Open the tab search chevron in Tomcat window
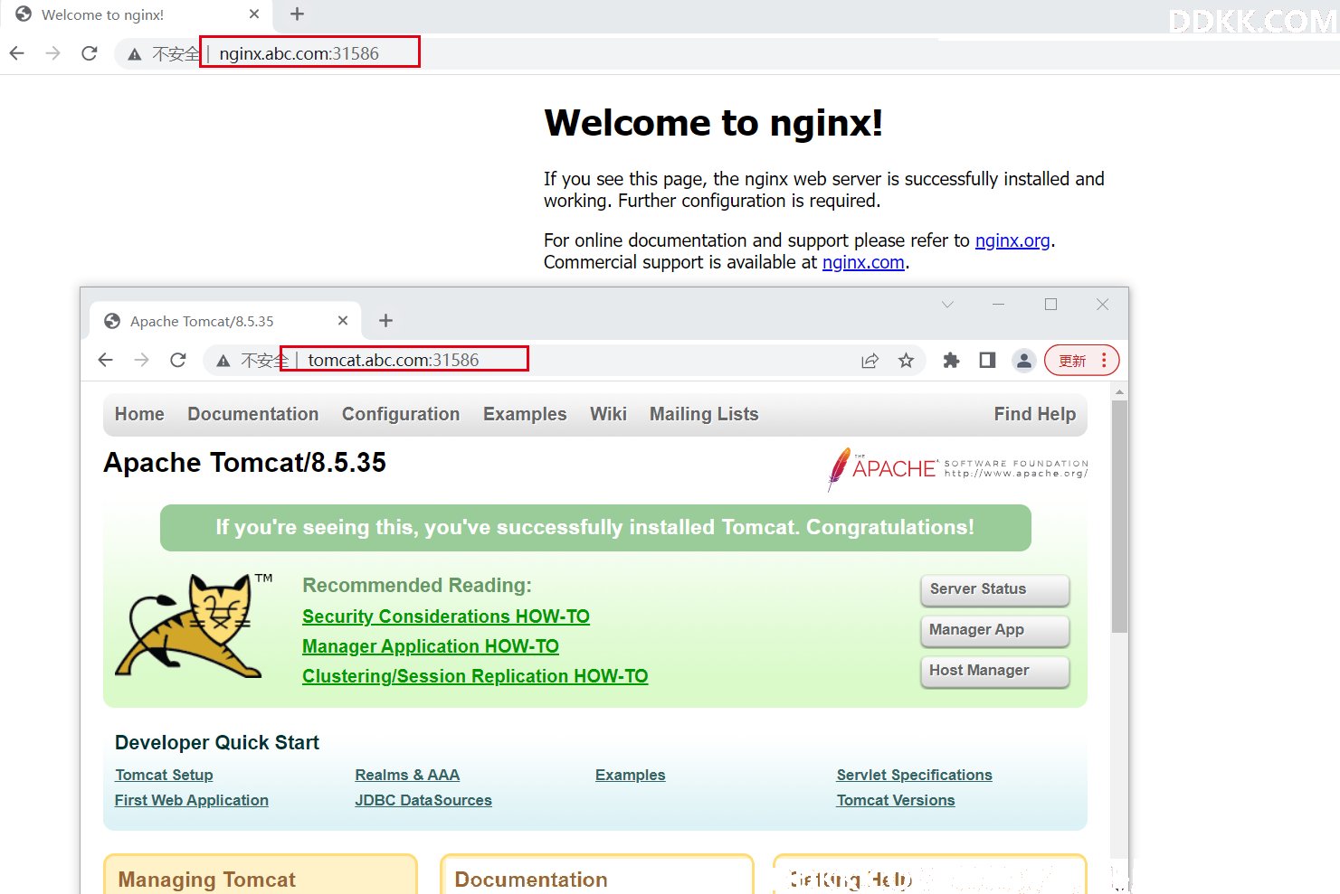 [947, 305]
